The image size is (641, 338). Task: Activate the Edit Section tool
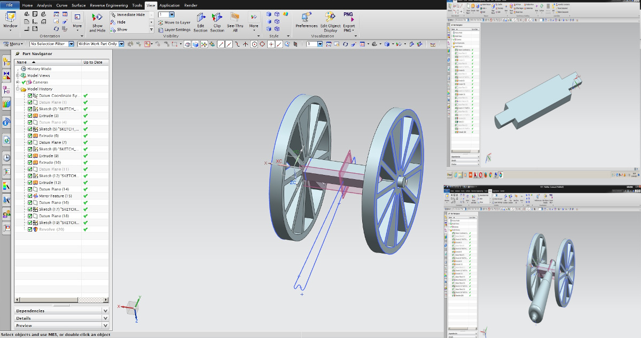[201, 22]
